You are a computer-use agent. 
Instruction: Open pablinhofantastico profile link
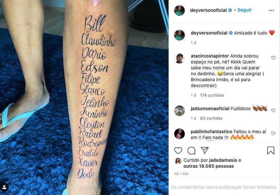click(212, 132)
